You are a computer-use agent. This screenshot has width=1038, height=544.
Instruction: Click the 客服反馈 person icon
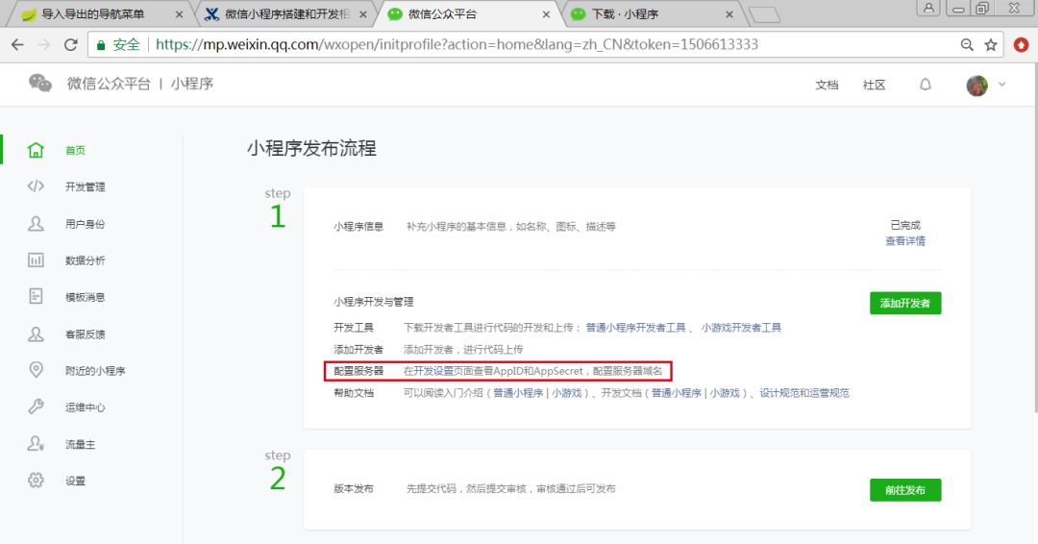(x=36, y=334)
